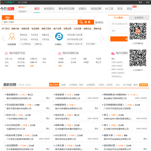151x151 pixels.
Task: Switch to 企业登录 tab
Action: pos(139,18)
